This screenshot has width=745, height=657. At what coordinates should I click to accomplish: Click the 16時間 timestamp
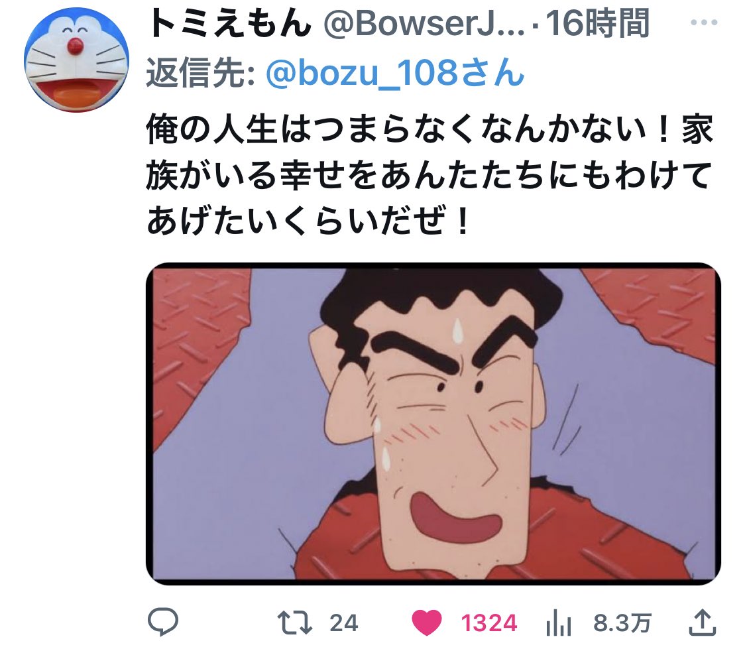[x=597, y=23]
